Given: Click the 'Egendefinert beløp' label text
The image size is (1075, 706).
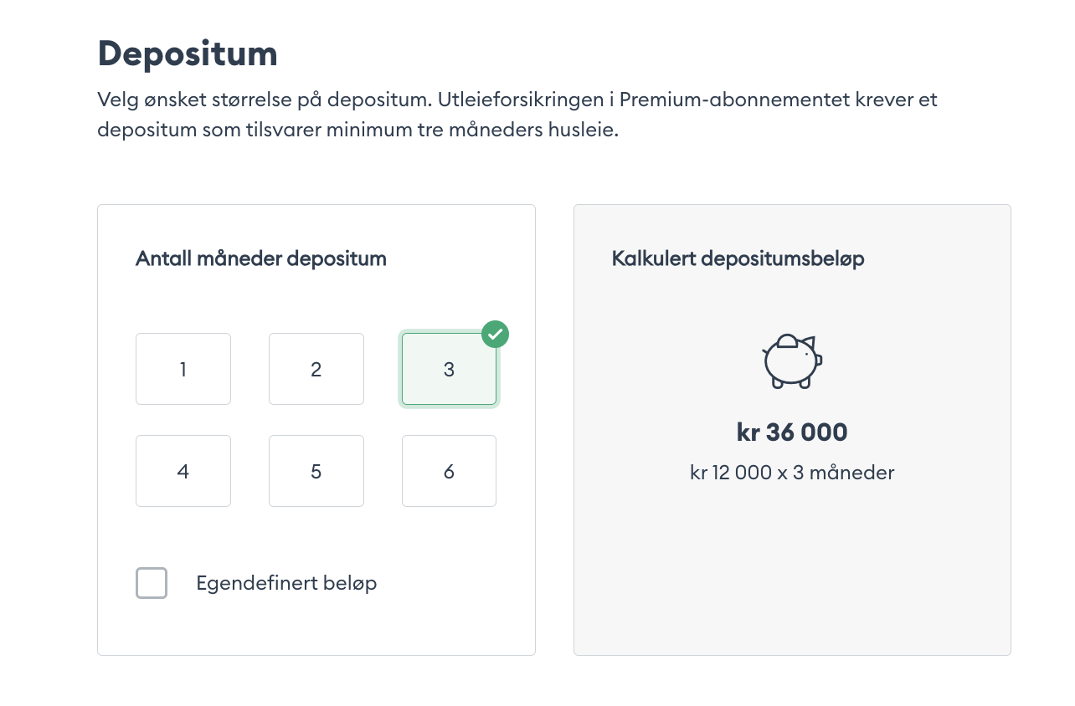Looking at the screenshot, I should point(286,583).
